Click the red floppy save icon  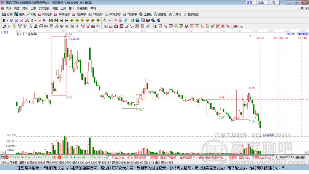148,20
